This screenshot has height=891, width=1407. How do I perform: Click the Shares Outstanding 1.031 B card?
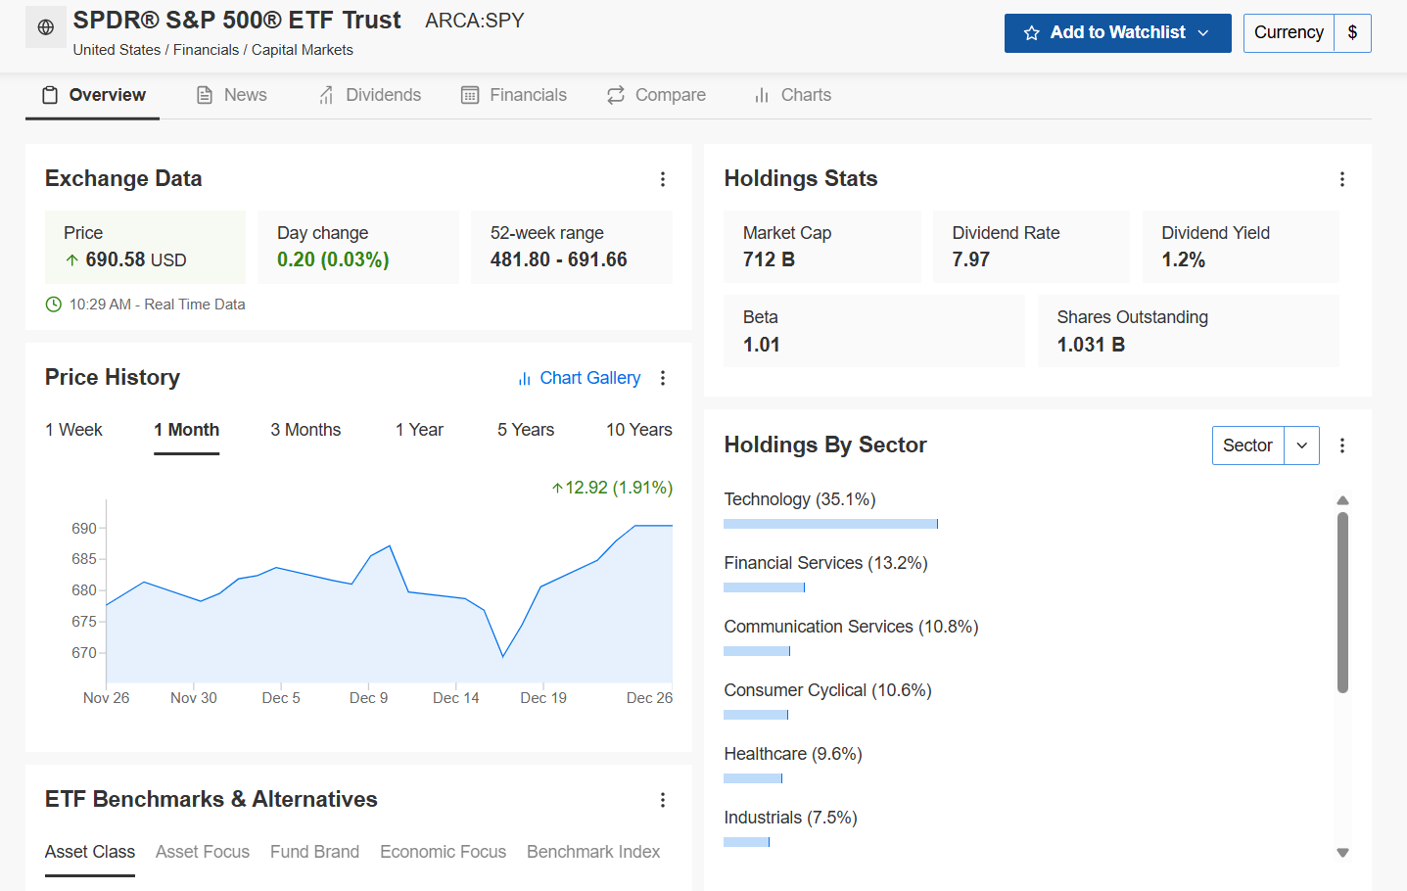pyautogui.click(x=1189, y=331)
